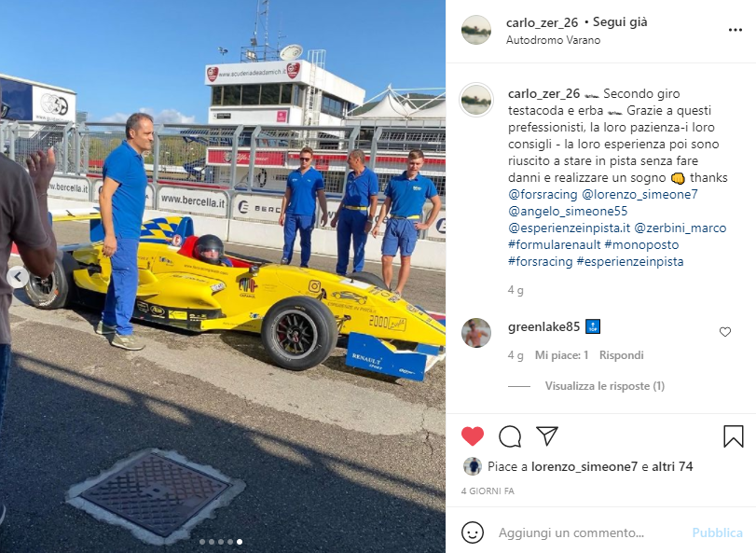Viewport: 756px width, 553px height.
Task: Expand Visualizza le risposte (1)
Action: point(605,386)
